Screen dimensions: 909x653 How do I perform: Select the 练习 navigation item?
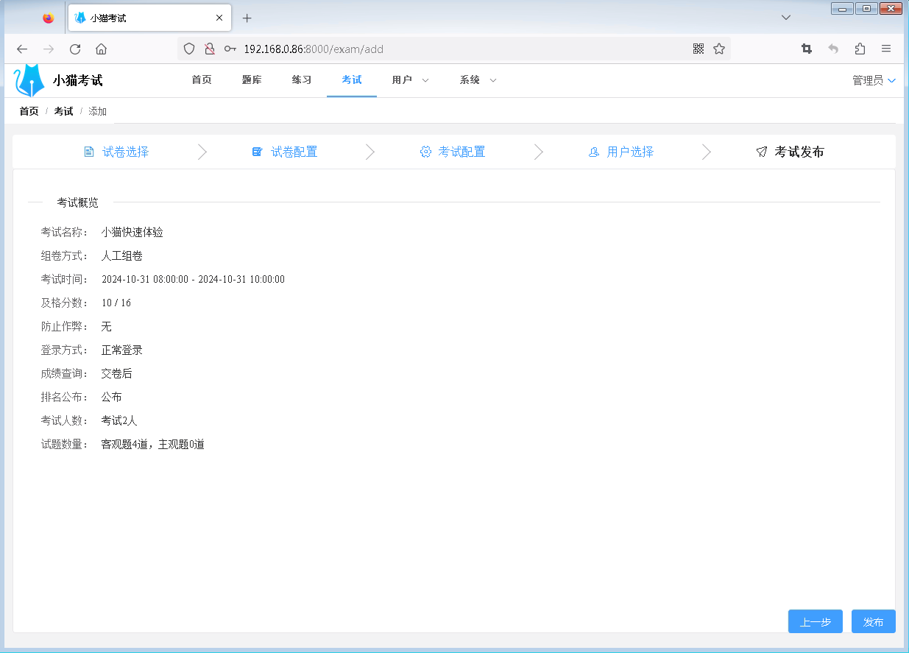tap(301, 80)
